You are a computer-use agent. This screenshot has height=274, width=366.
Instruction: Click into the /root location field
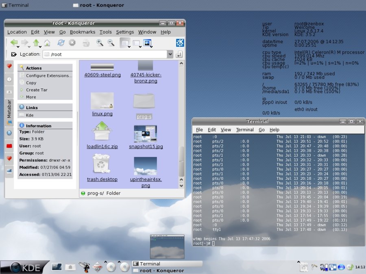(x=105, y=54)
